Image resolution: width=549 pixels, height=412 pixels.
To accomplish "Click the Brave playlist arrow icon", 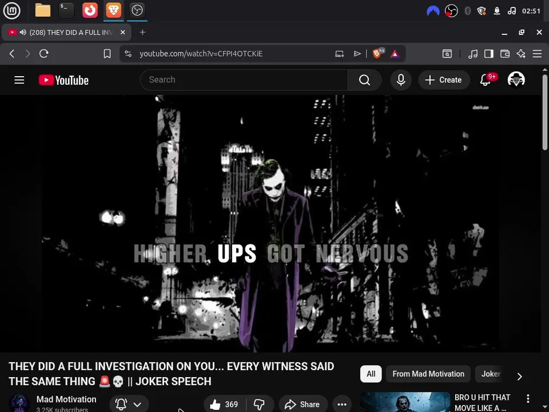I will (357, 54).
